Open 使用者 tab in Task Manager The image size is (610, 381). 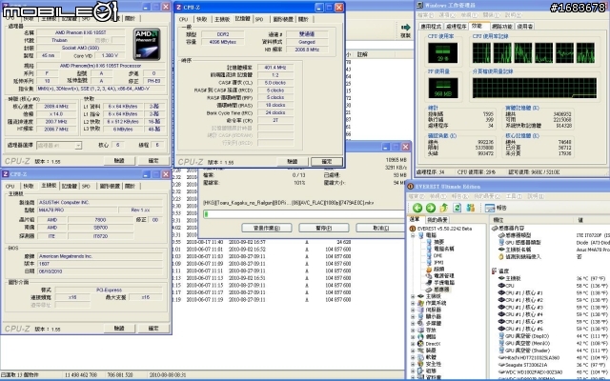click(525, 27)
